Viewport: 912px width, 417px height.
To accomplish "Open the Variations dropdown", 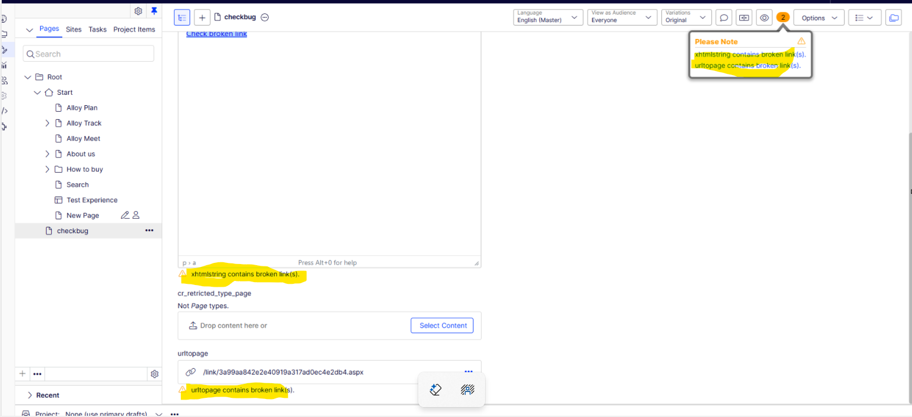I will [686, 17].
